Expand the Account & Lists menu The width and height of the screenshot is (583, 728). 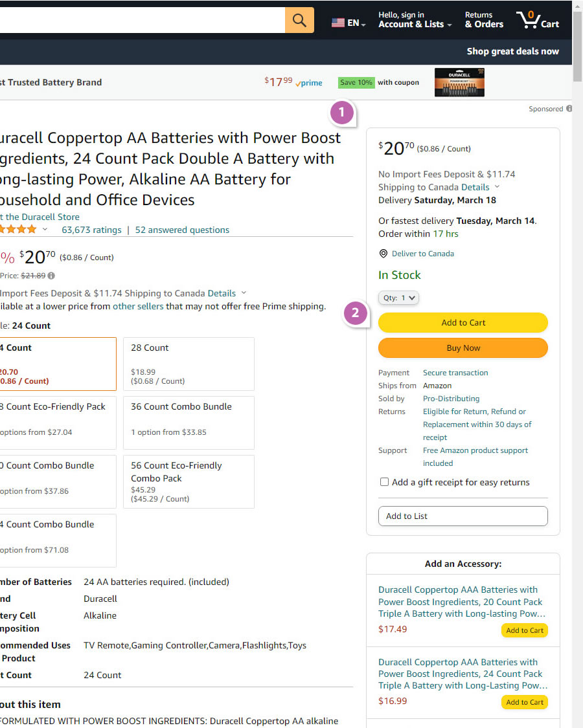pyautogui.click(x=415, y=20)
